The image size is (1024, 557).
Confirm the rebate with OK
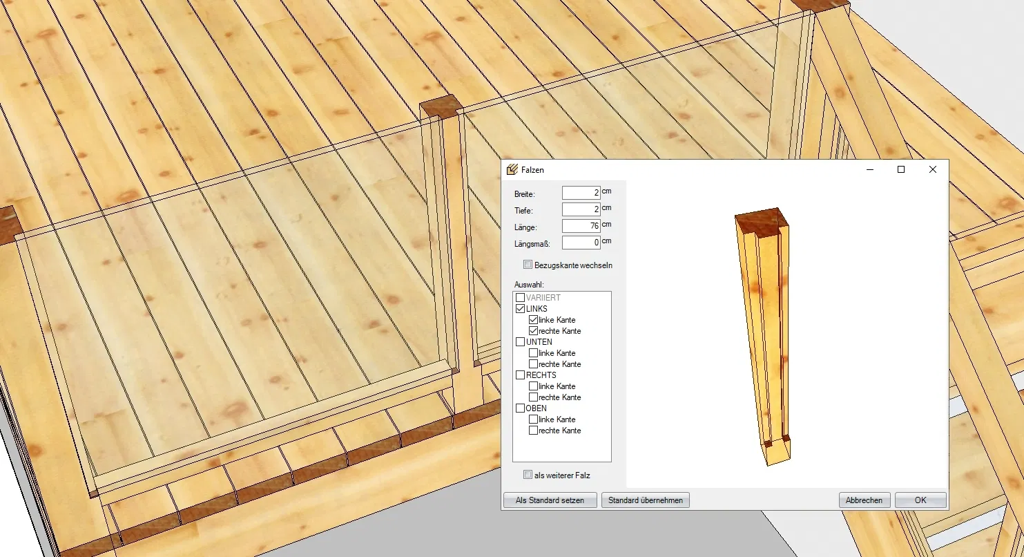coord(920,500)
